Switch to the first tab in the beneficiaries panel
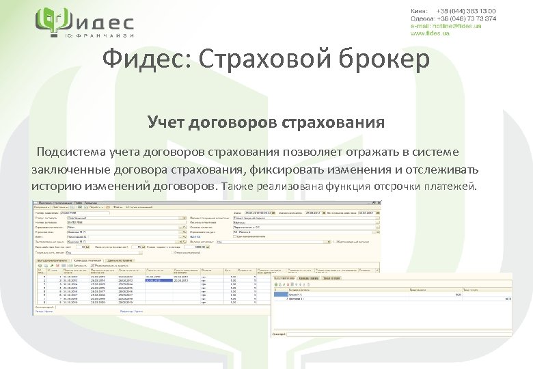Viewport: 533px width, 369px height. pos(284,278)
